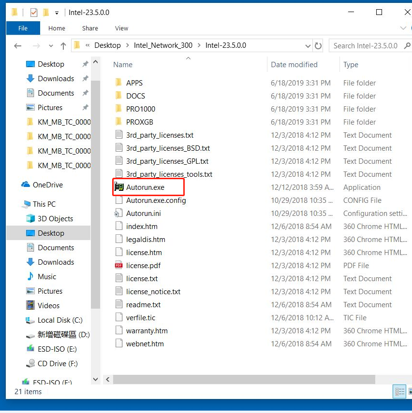Open the File menu

[23, 28]
